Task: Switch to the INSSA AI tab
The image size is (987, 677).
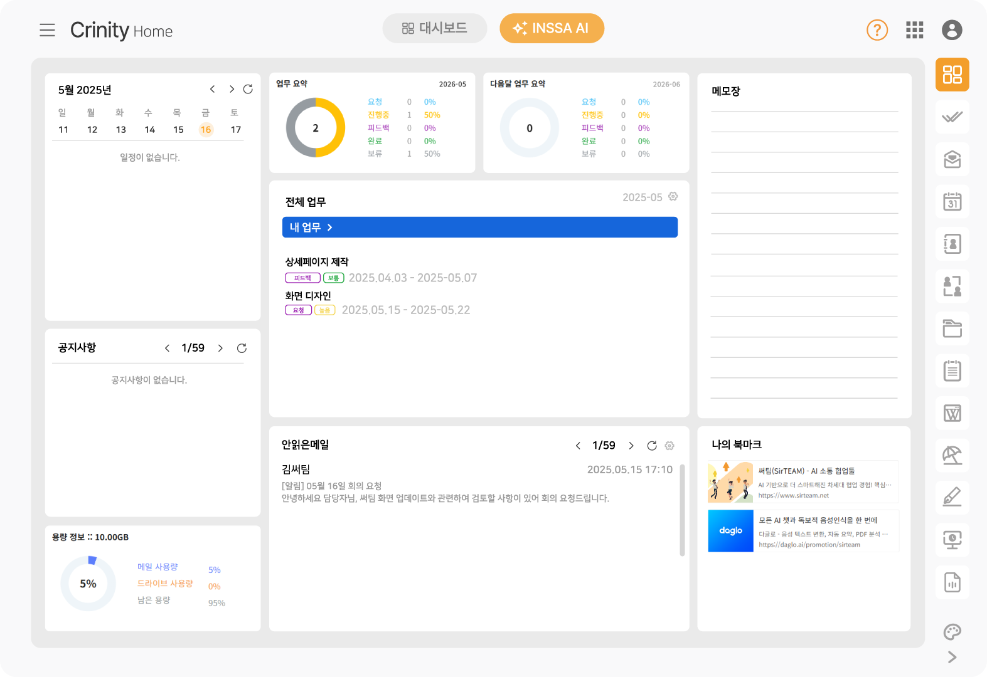Action: click(x=552, y=28)
